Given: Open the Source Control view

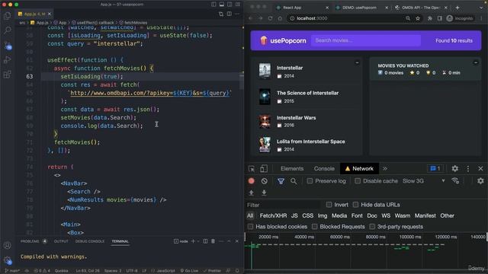Looking at the screenshot, I should (8, 46).
